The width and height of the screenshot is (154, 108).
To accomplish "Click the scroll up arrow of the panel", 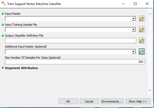I will 150,14.
